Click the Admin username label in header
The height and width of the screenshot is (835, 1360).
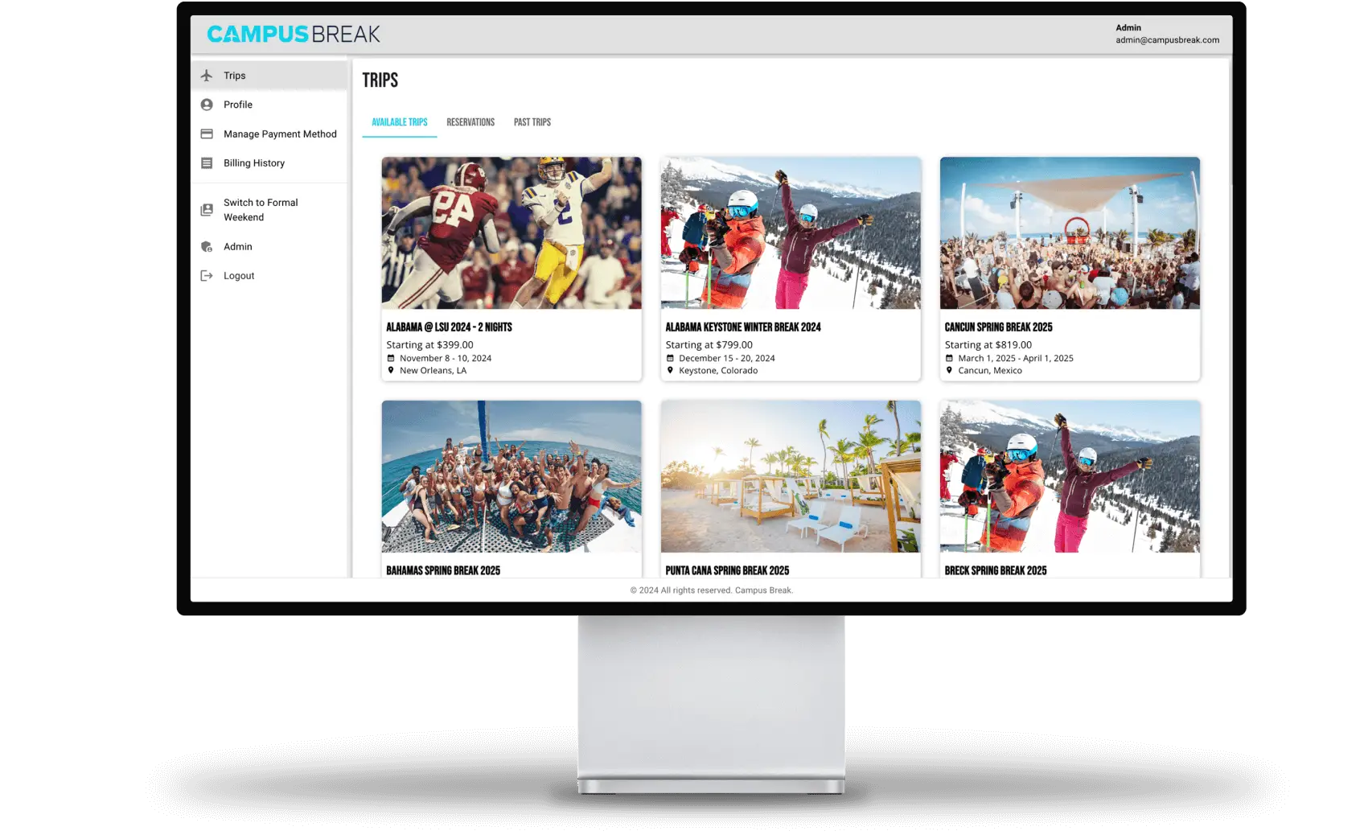tap(1128, 28)
